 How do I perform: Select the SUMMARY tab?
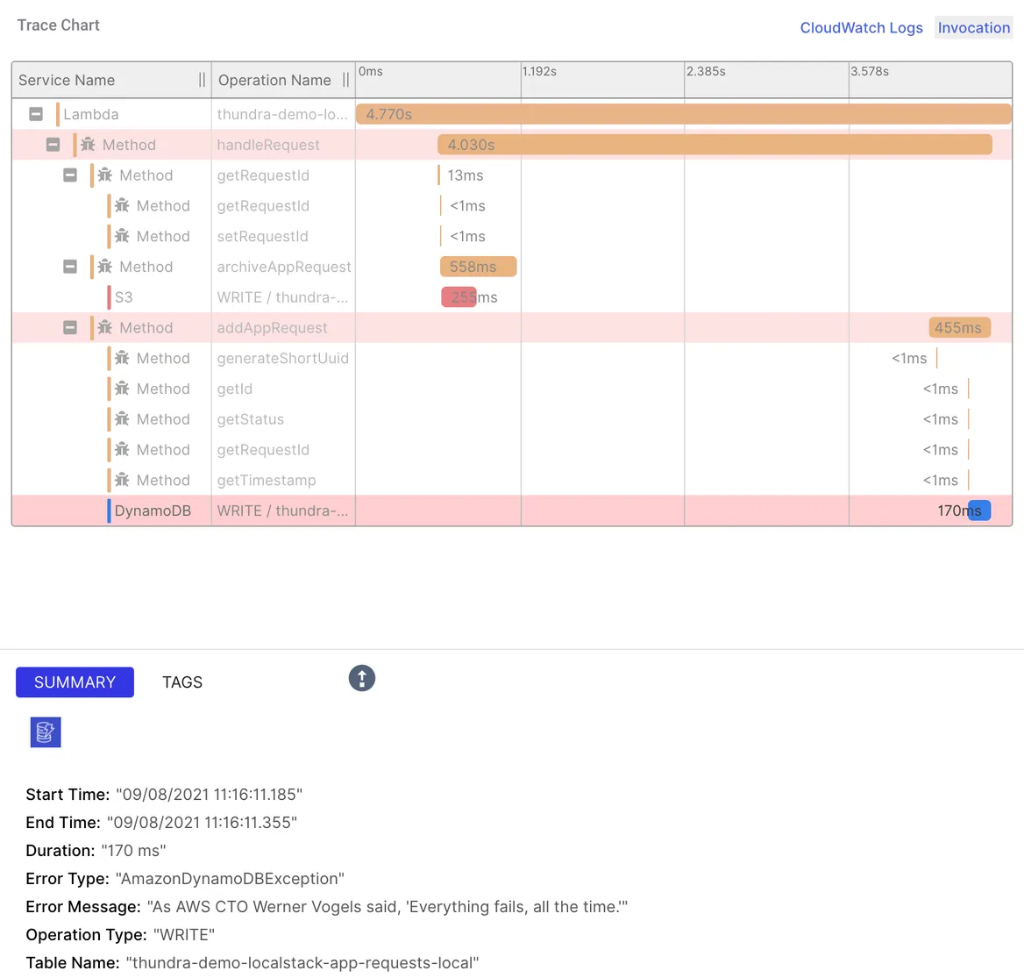tap(75, 682)
